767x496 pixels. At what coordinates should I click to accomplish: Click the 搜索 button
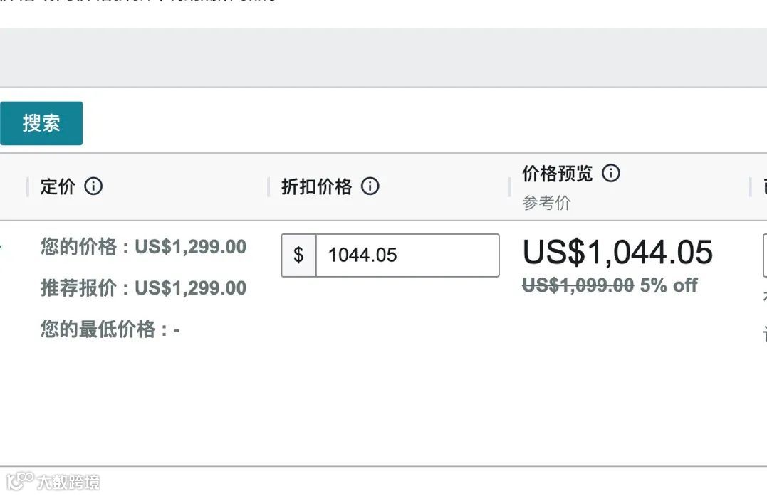click(41, 123)
